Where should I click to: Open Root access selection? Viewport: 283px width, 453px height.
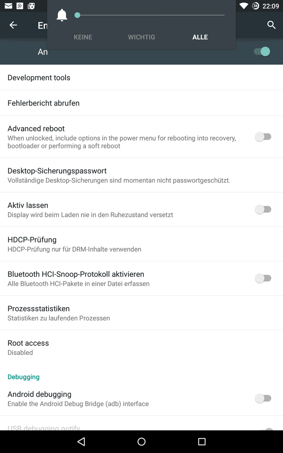(x=142, y=347)
